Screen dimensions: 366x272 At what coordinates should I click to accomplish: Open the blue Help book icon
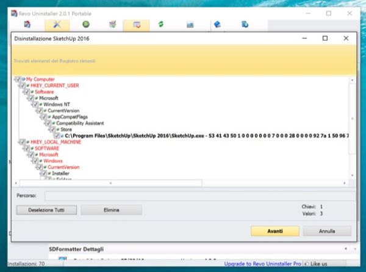(217, 24)
